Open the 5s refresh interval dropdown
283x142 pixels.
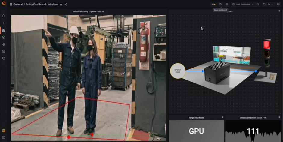point(270,4)
